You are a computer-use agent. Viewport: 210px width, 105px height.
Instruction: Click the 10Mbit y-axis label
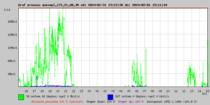[12, 48]
